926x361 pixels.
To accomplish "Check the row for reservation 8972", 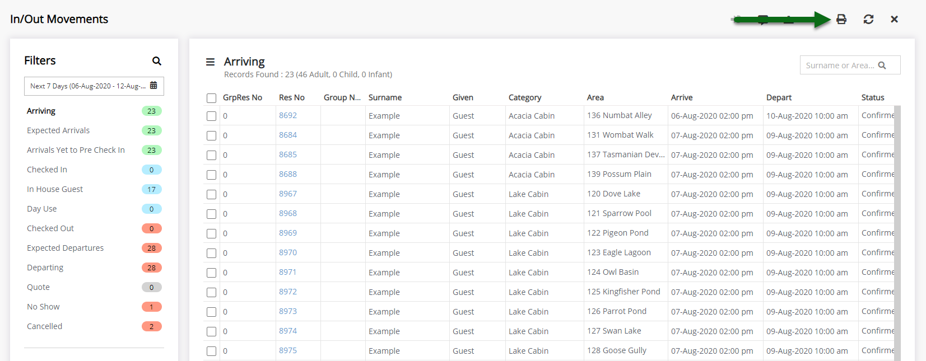I will pos(211,292).
